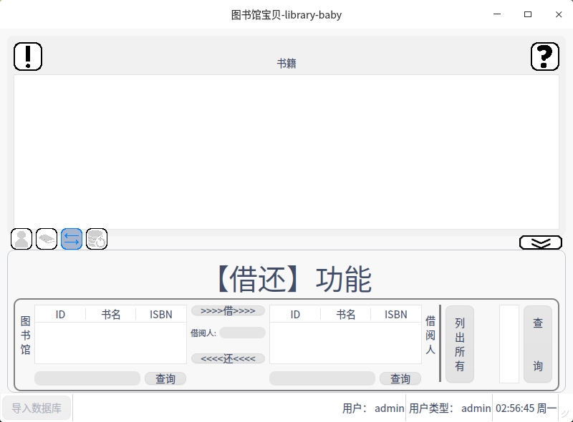
Task: Click the exclamation mark info icon
Action: click(x=28, y=57)
